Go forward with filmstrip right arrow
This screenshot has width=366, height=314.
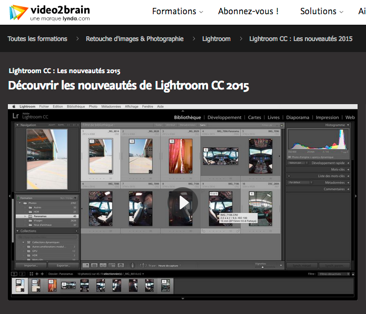[42, 274]
